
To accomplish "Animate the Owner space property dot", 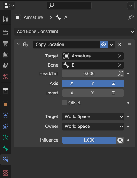I will (x=128, y=126).
